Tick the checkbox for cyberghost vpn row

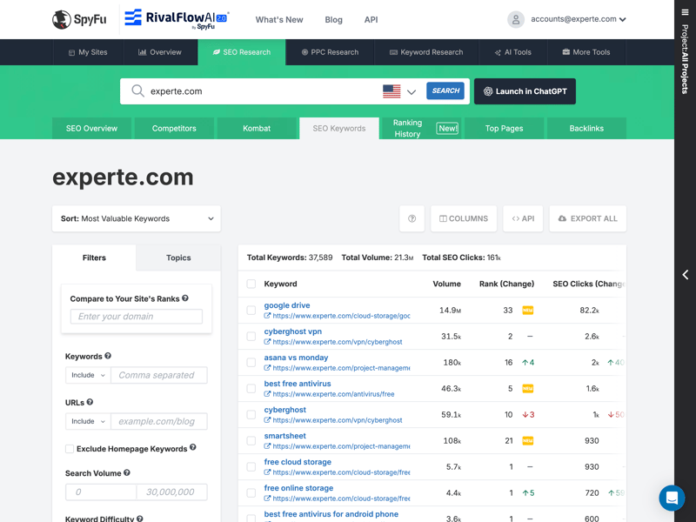[x=251, y=336]
